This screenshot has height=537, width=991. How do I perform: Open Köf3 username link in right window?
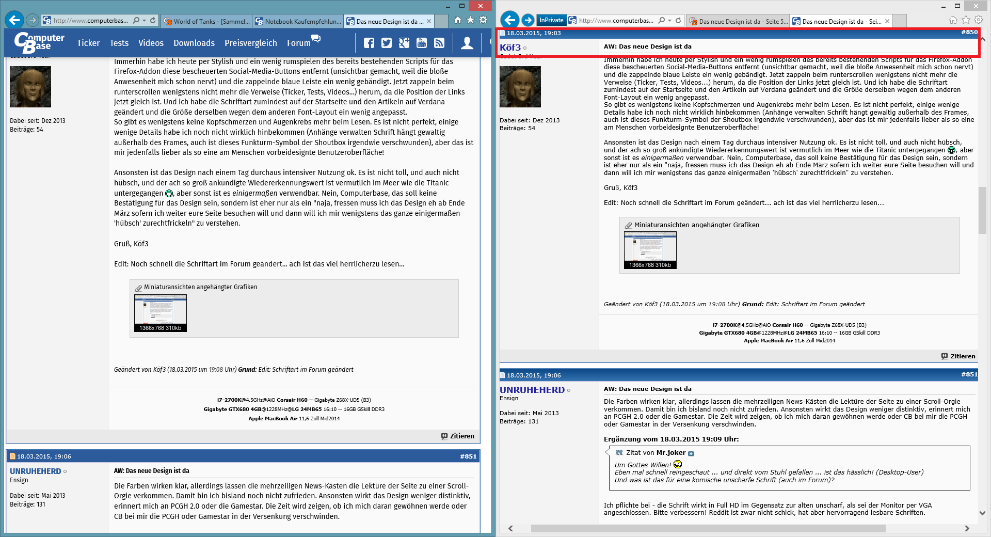[x=510, y=47]
